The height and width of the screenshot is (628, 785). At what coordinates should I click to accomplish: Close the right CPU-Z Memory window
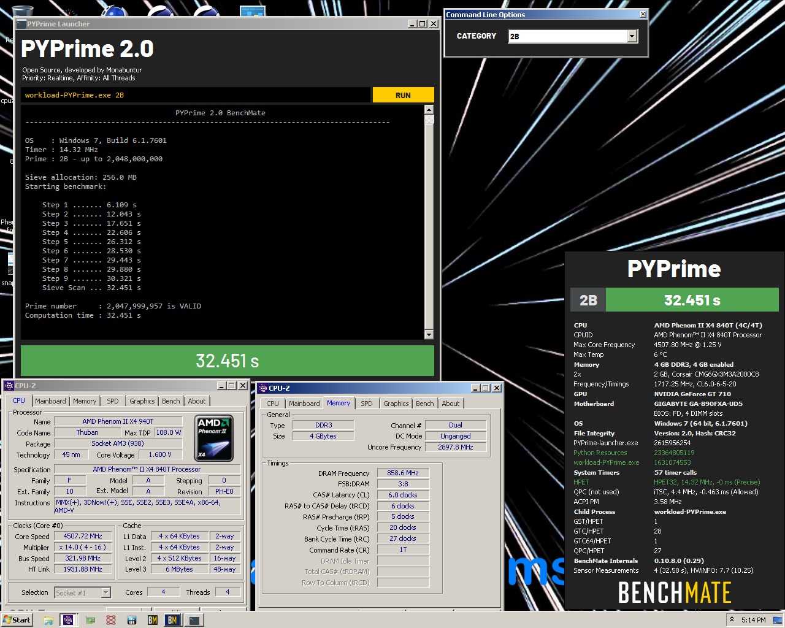click(x=497, y=388)
